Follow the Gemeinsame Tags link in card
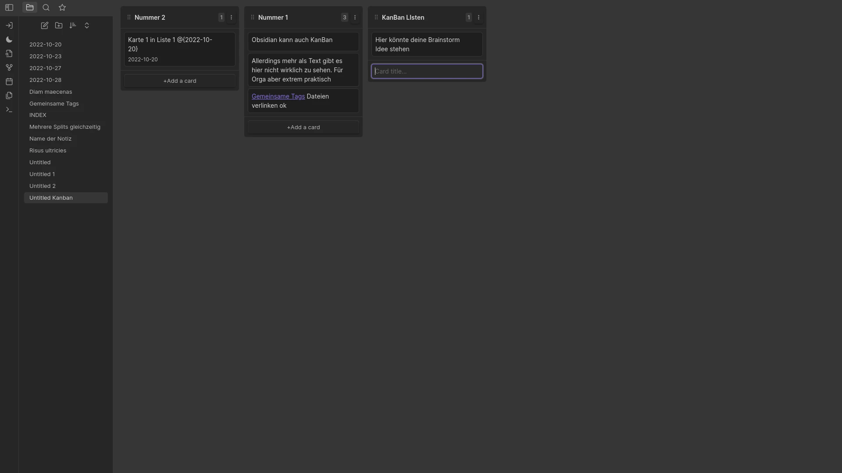The image size is (842, 473). (x=278, y=96)
